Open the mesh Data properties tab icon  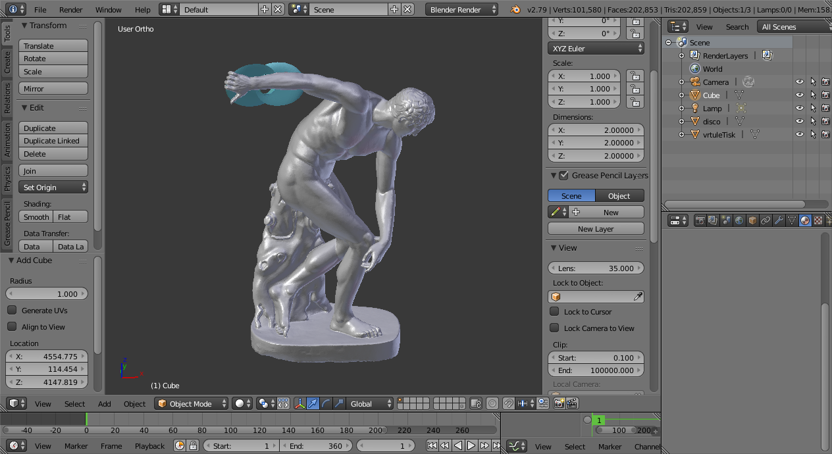coord(792,220)
